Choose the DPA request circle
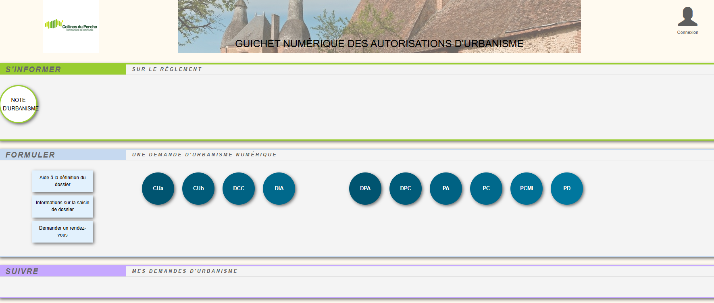The image size is (714, 303). pyautogui.click(x=365, y=189)
